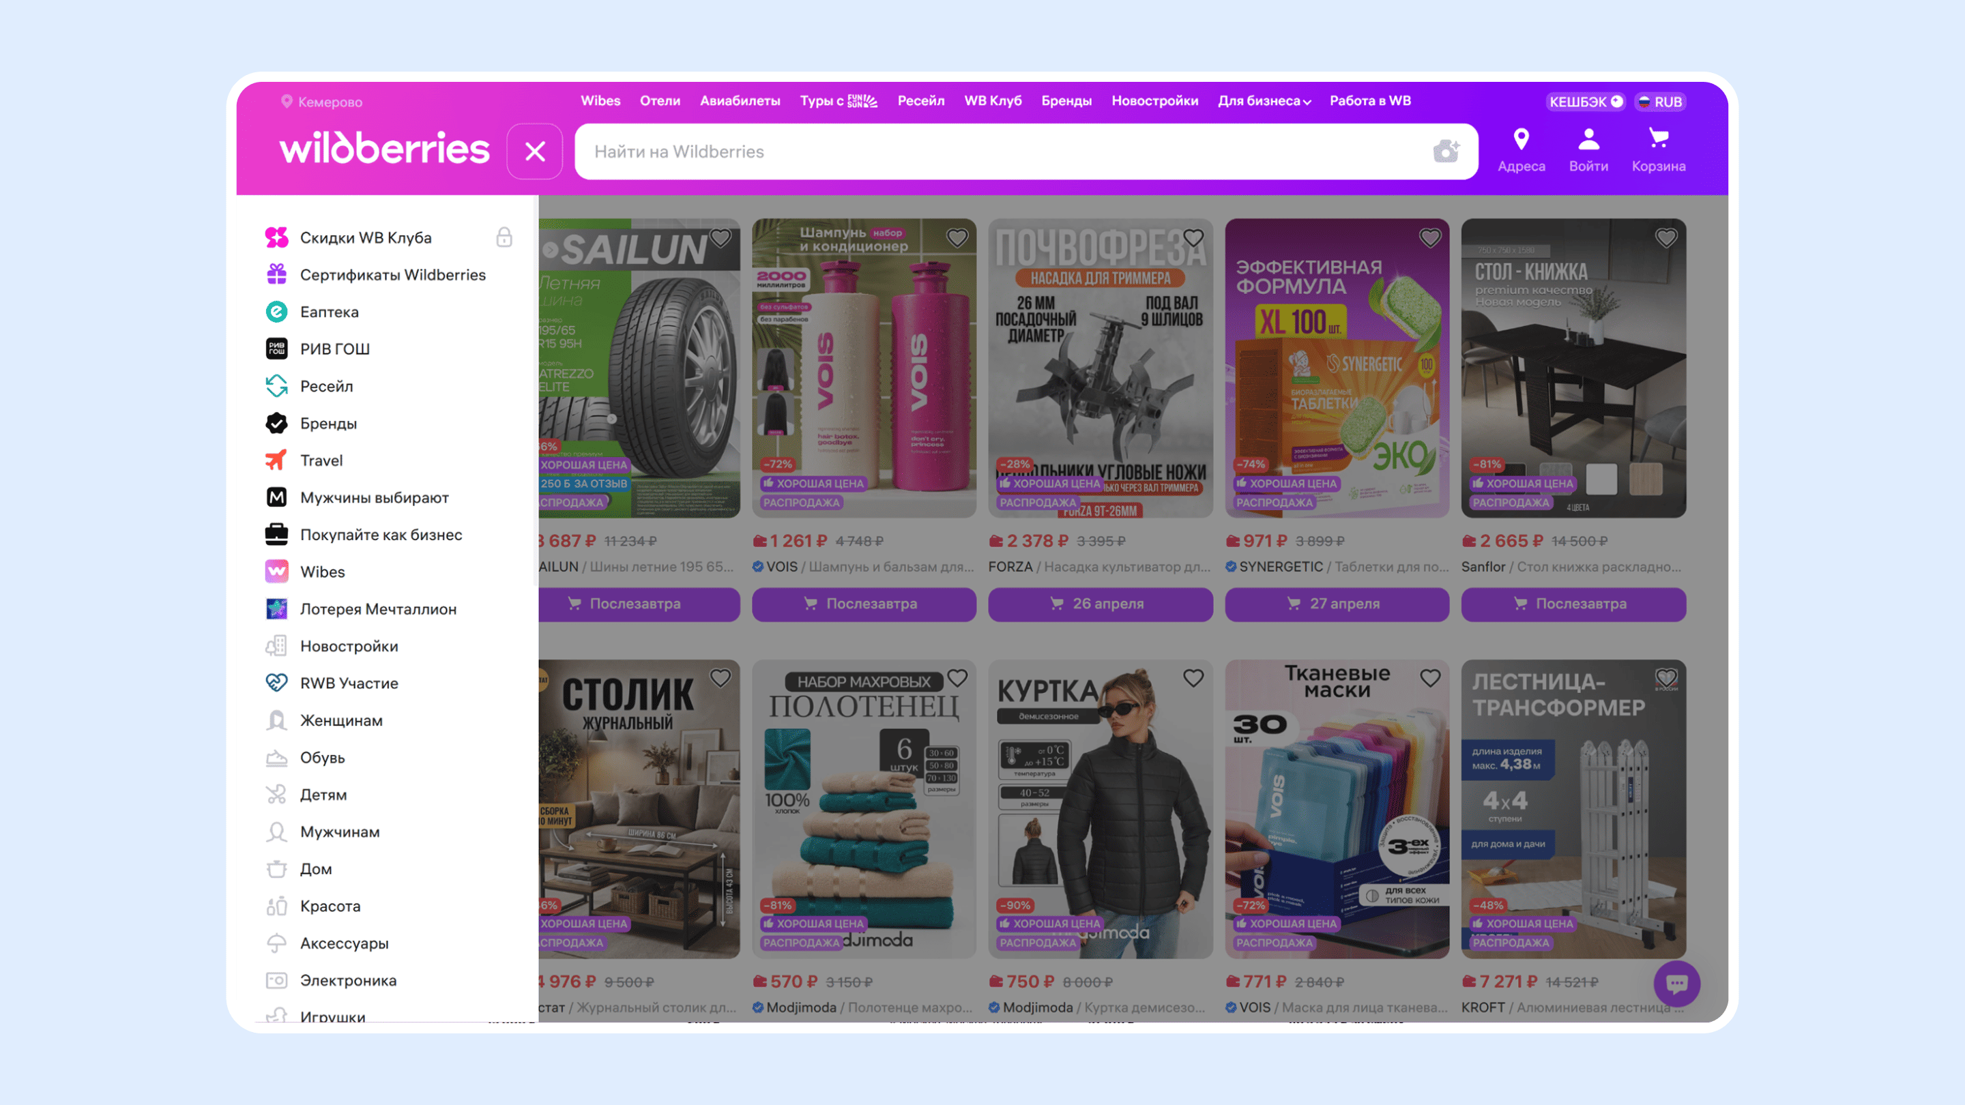Viewport: 1965px width, 1105px height.
Task: Click the Мужчины выбирают M icon
Action: point(276,497)
